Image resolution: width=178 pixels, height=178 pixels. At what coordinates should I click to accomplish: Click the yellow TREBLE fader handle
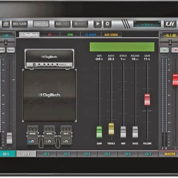point(111,129)
